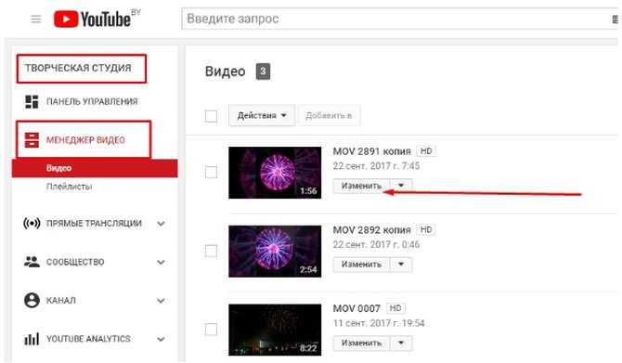Click the Панель управления dashboard icon
The image size is (622, 363).
pos(32,101)
